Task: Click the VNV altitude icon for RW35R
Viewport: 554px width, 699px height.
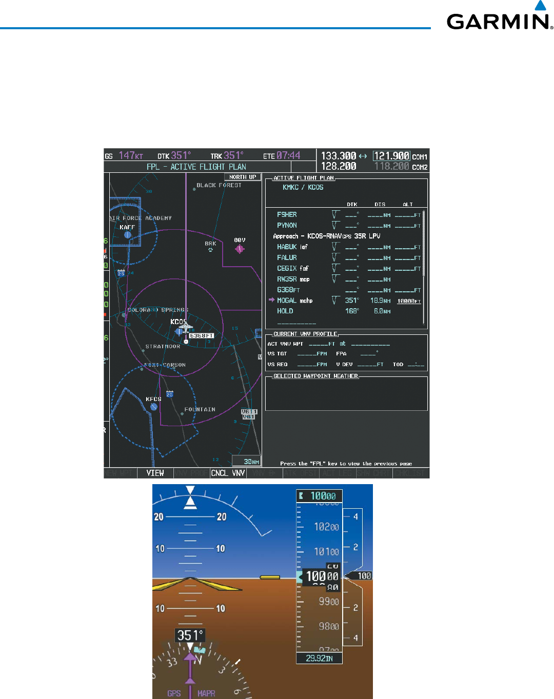Action: point(335,279)
